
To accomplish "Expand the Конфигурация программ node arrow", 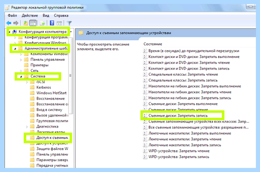I will 15,38.
